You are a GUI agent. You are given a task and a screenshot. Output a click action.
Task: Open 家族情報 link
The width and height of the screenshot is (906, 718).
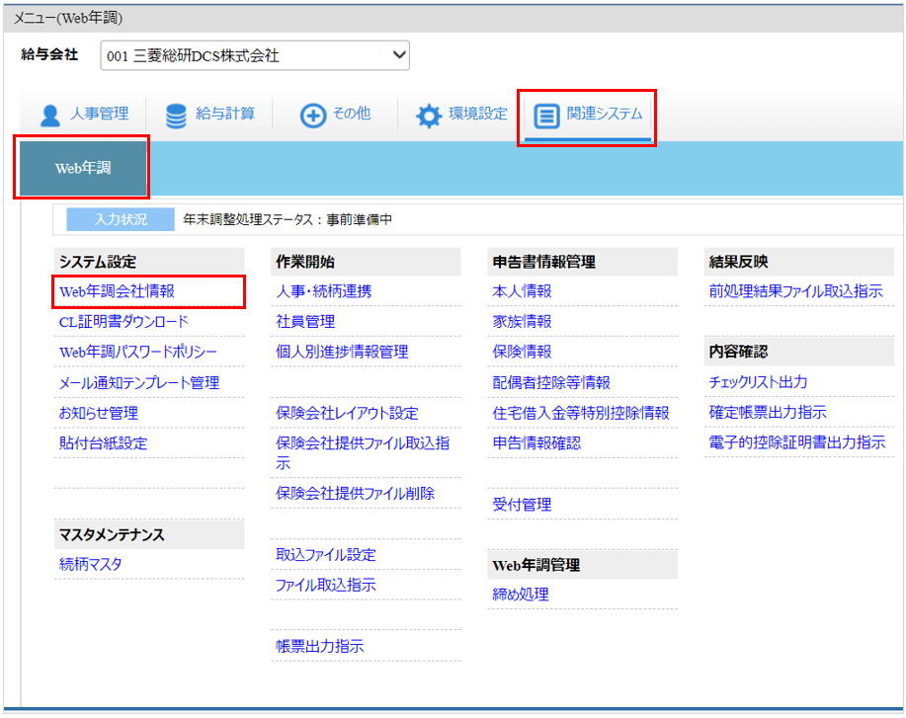tap(522, 322)
